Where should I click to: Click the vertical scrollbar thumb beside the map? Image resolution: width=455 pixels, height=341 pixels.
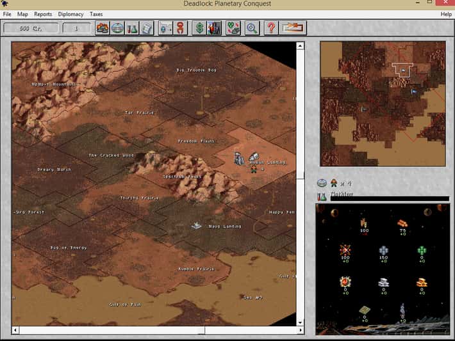pyautogui.click(x=301, y=175)
